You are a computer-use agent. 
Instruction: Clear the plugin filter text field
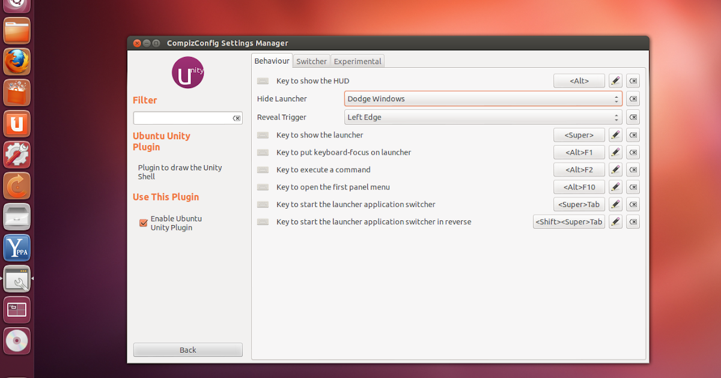coord(237,118)
